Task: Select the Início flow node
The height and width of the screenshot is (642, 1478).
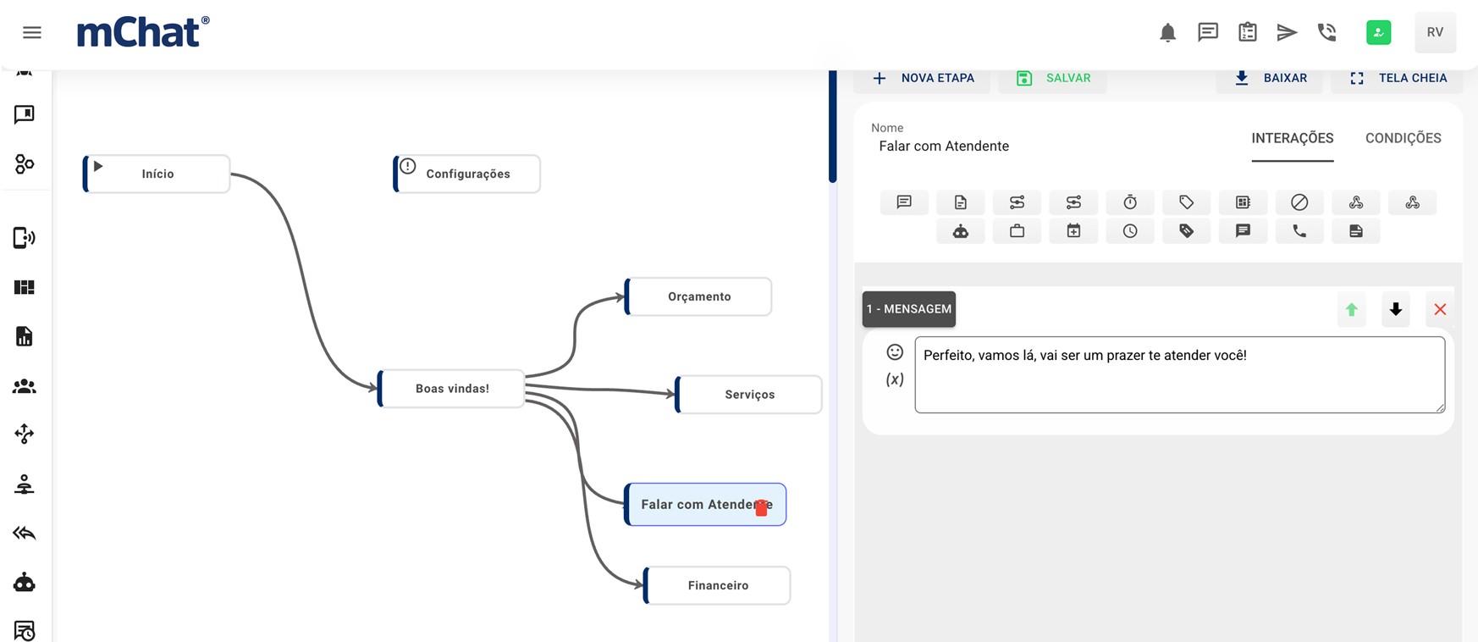Action: 157,174
